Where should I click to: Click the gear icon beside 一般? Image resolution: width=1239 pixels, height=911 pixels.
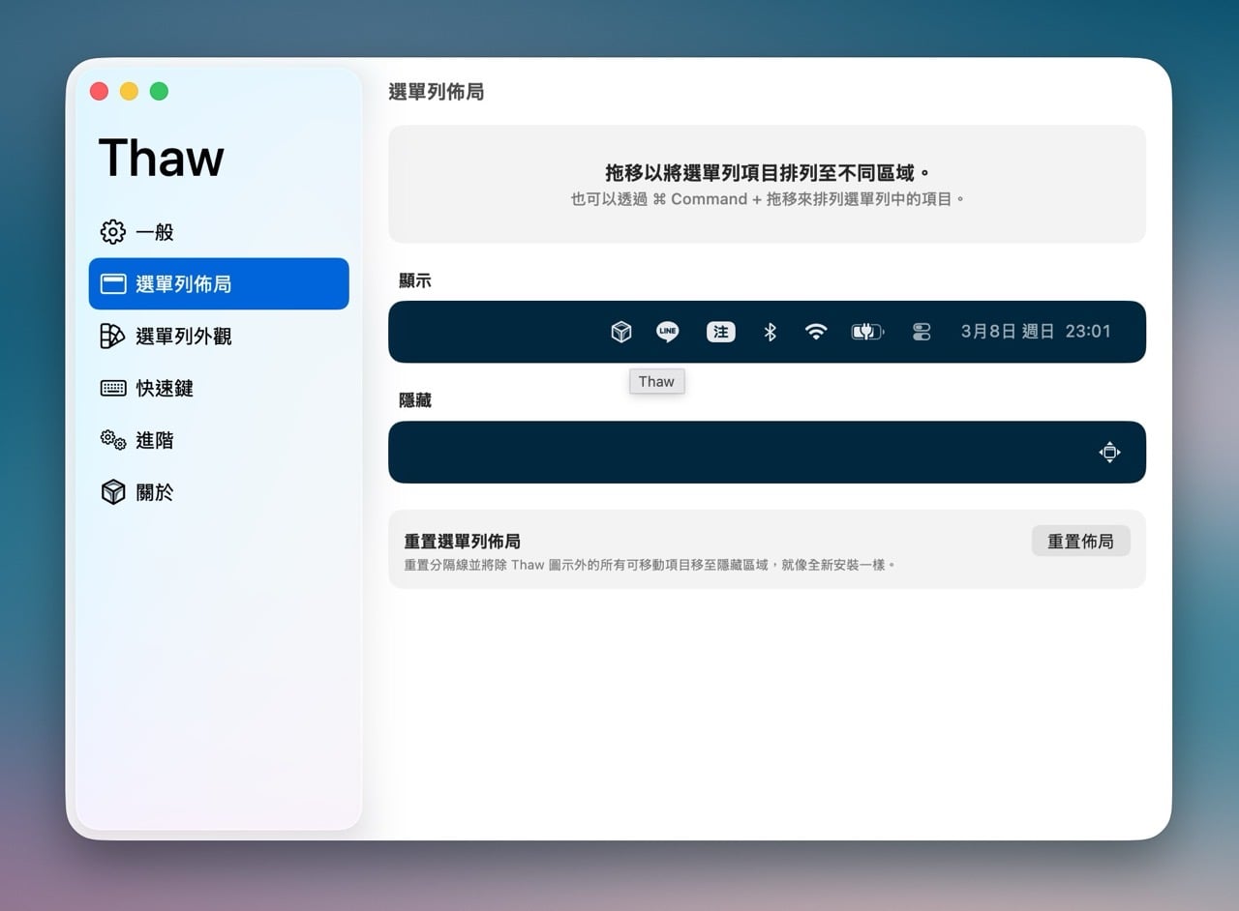pyautogui.click(x=113, y=232)
